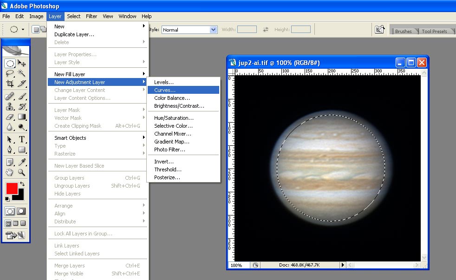Click the feather logo atop the toolbox
The image size is (456, 280).
[16, 51]
